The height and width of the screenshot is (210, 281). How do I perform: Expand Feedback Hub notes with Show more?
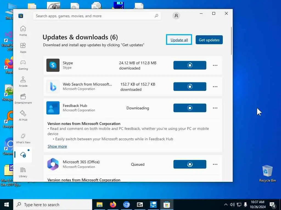[x=57, y=146]
